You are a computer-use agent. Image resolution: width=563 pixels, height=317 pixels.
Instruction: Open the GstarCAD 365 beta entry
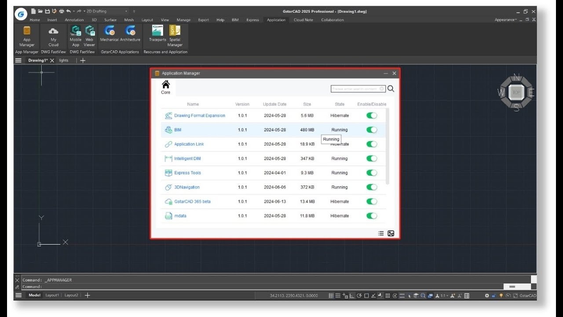pos(192,201)
